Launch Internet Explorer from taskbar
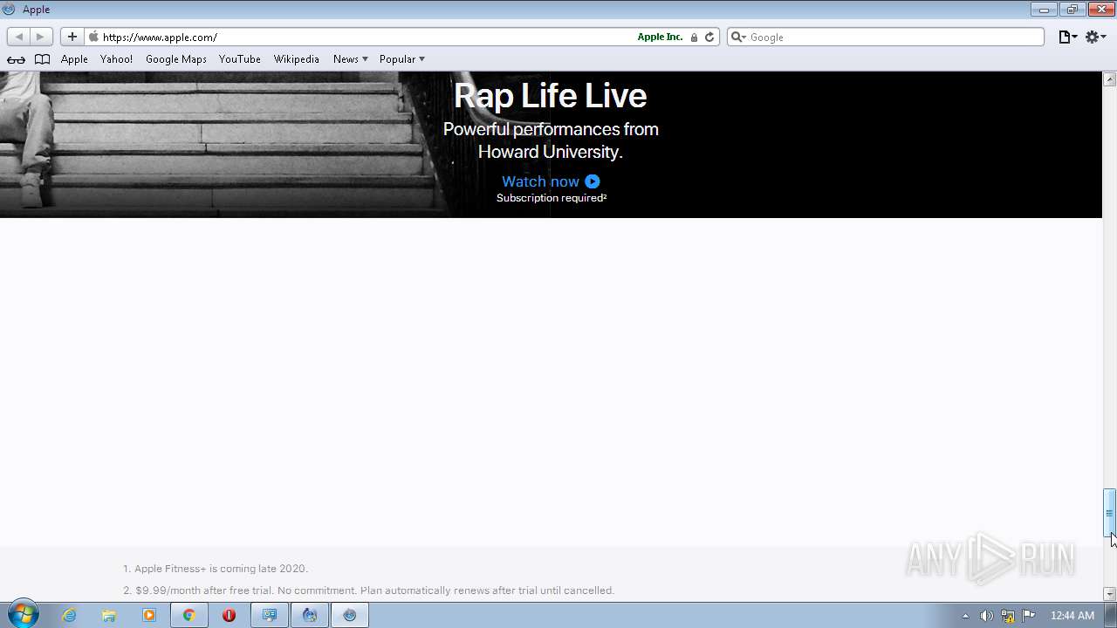This screenshot has width=1117, height=628. click(x=69, y=615)
